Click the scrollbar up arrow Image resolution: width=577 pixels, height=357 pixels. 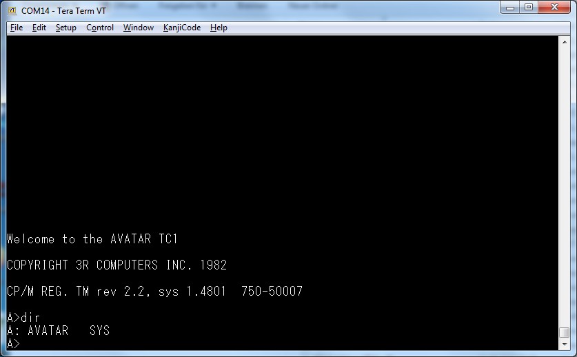pos(565,42)
